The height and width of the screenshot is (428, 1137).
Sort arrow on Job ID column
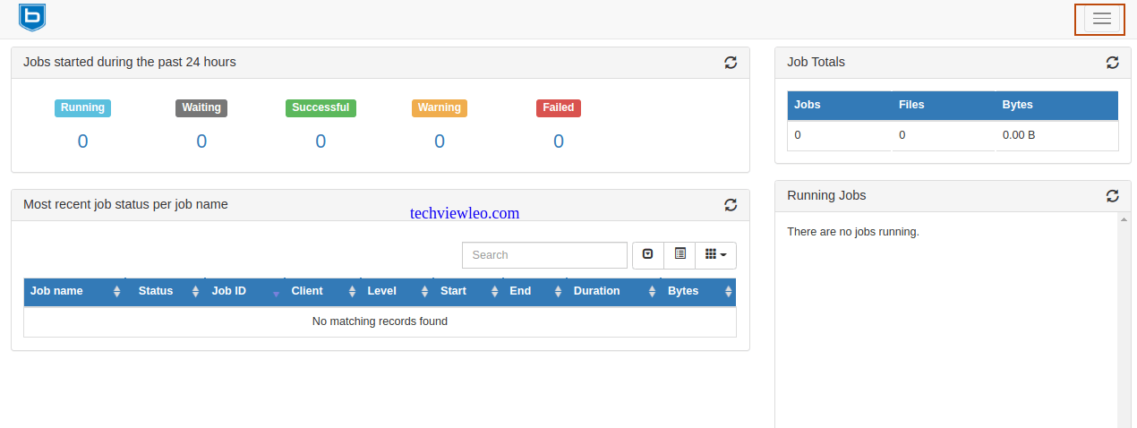click(x=276, y=293)
